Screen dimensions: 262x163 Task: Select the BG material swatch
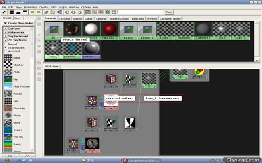54,31
